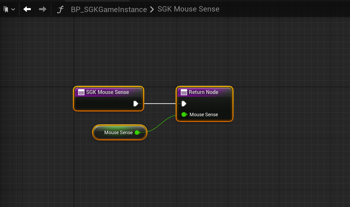Click the Return Node header icon

tap(184, 92)
